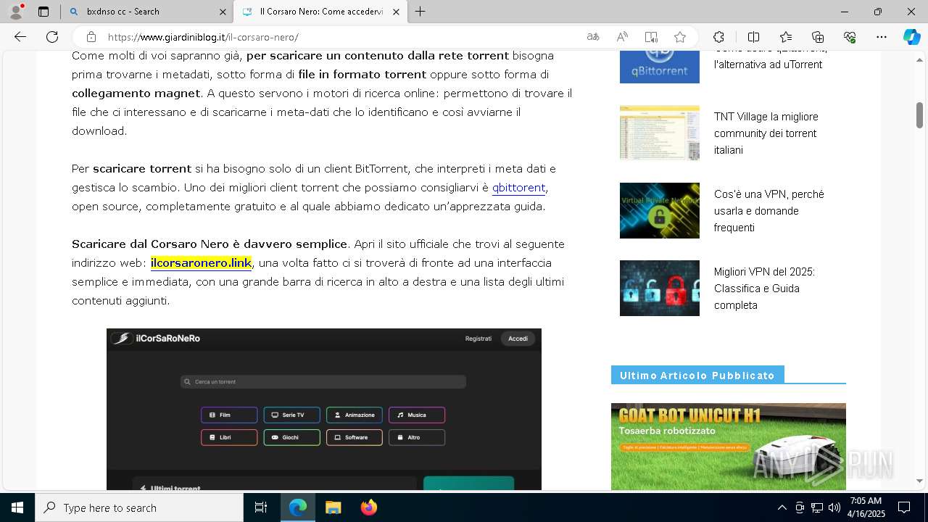Close the 'Il Corsaro Nero' tab

tap(396, 12)
